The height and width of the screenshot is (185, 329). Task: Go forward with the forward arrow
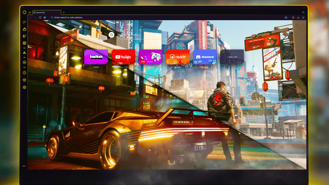35,17
